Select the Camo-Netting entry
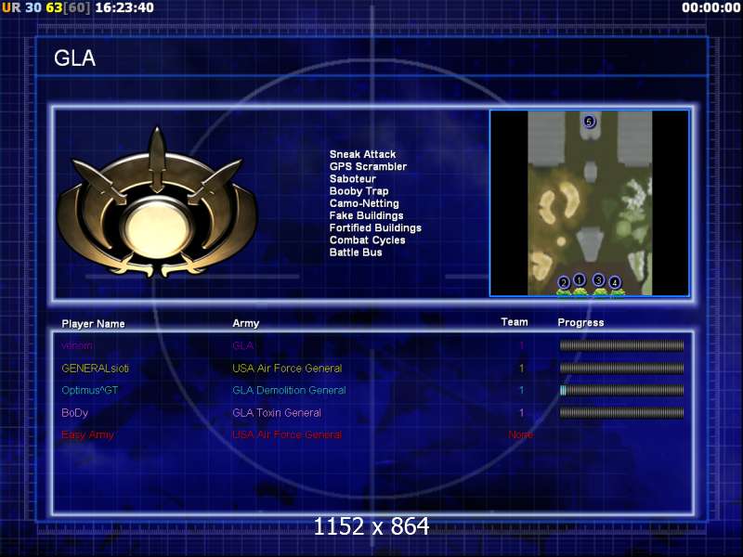This screenshot has width=743, height=557. [364, 203]
